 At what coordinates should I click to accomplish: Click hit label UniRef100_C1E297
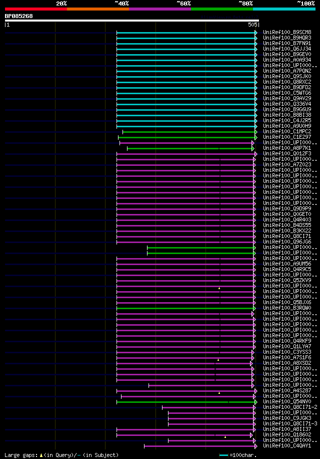point(287,137)
